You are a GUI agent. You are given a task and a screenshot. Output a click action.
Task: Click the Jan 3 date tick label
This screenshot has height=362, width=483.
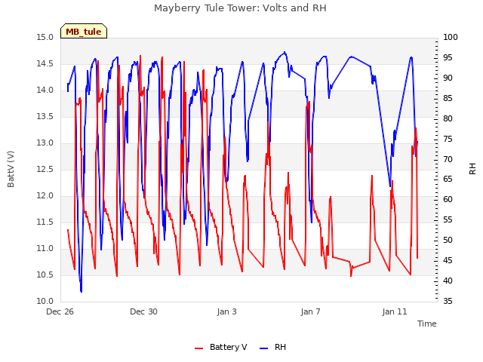coord(227,311)
